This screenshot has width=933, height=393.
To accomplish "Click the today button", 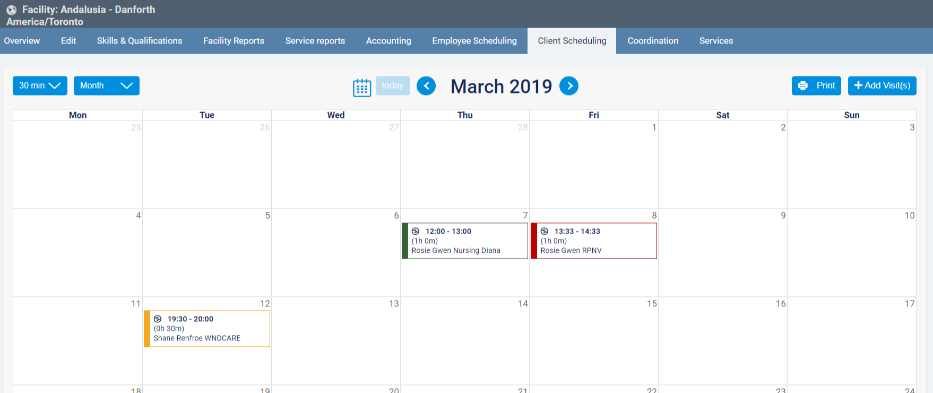I will [393, 86].
